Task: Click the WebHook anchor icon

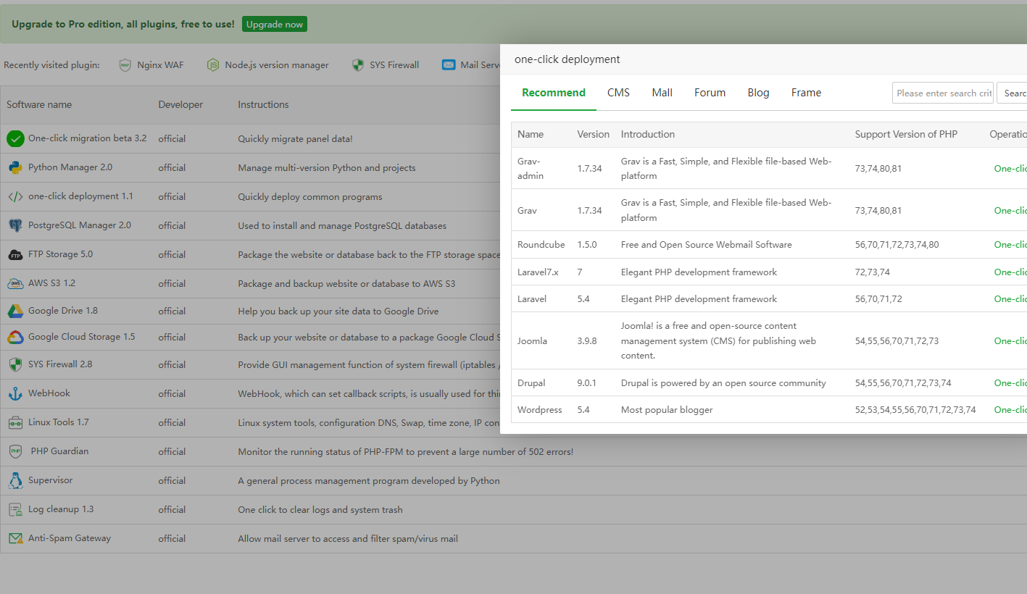Action: (x=15, y=393)
